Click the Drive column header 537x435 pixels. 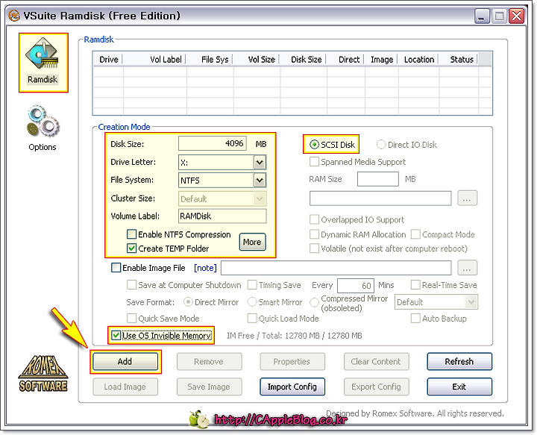click(108, 59)
